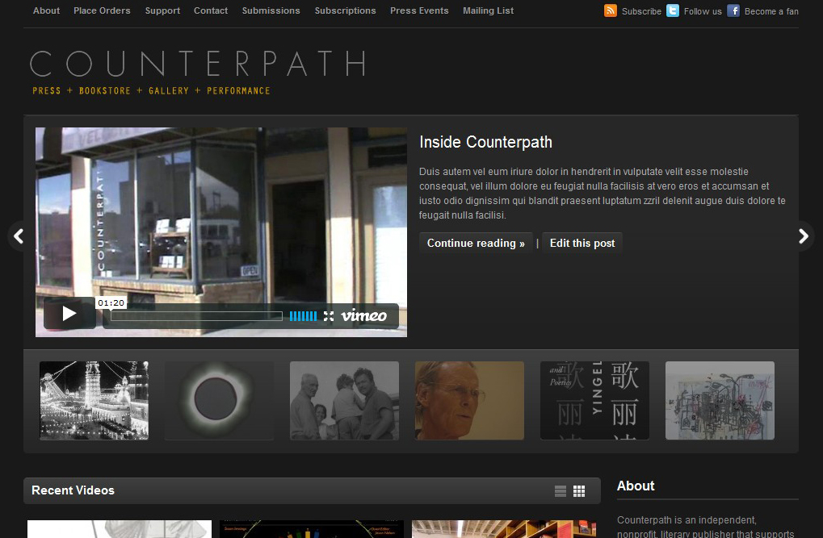Select the Chinese characters book cover thumbnail

pos(594,401)
